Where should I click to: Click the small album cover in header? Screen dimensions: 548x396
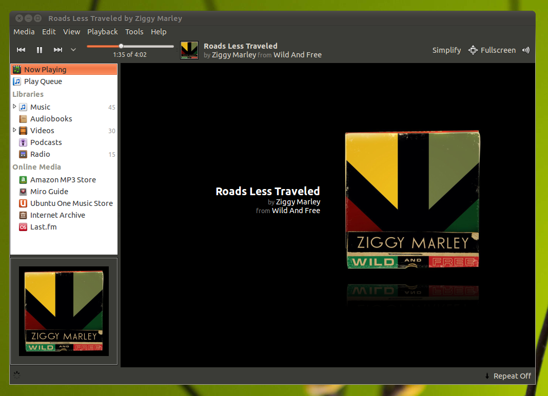point(189,50)
